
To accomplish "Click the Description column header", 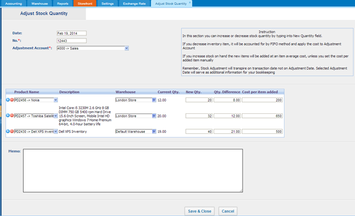I will 69,92.
